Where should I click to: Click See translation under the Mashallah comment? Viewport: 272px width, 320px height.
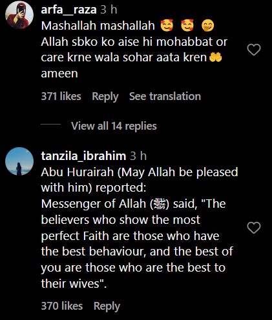165,96
